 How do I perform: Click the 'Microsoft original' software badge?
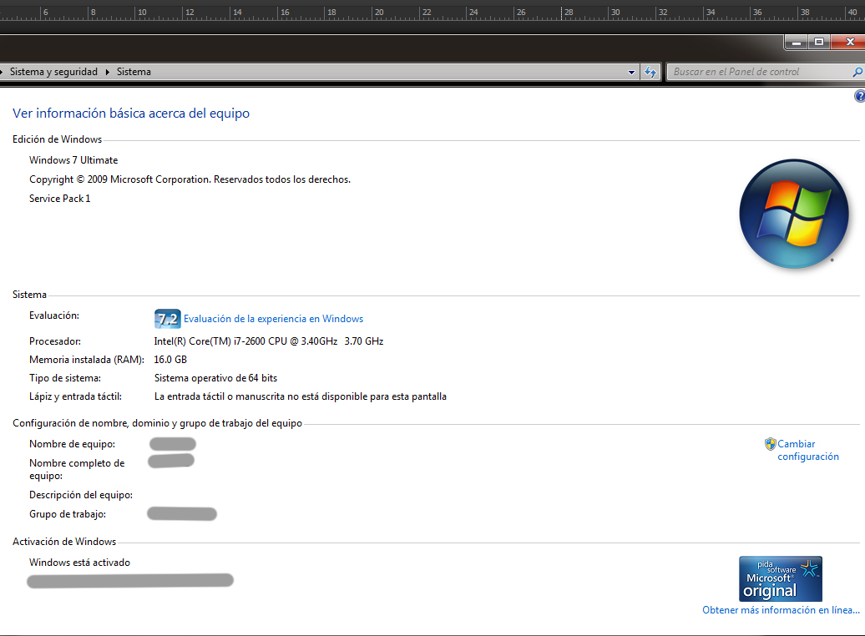click(x=781, y=578)
